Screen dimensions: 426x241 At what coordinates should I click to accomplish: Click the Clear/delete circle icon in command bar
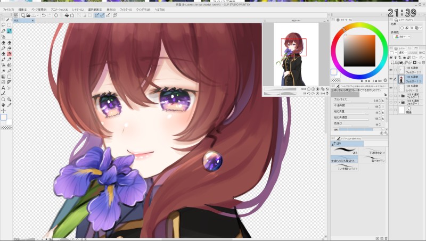point(56,15)
